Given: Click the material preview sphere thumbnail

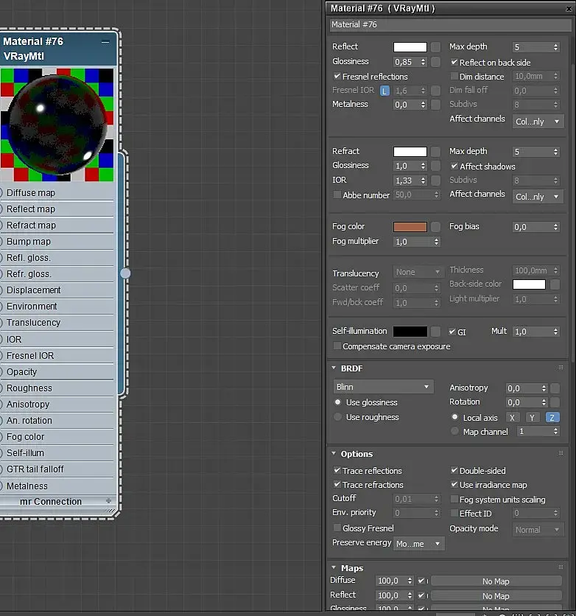Looking at the screenshot, I should point(57,125).
